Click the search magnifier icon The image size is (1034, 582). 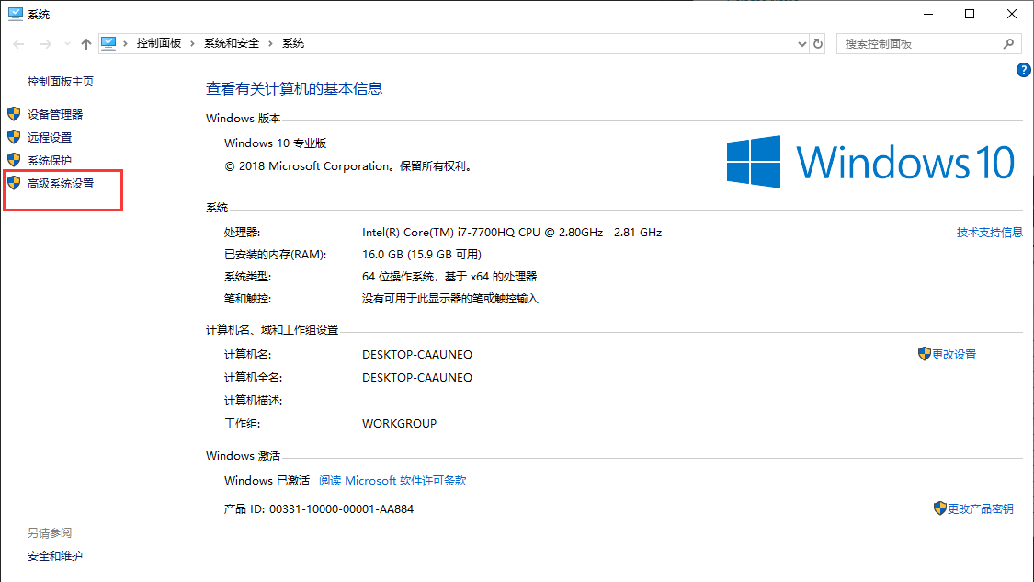pyautogui.click(x=1008, y=43)
